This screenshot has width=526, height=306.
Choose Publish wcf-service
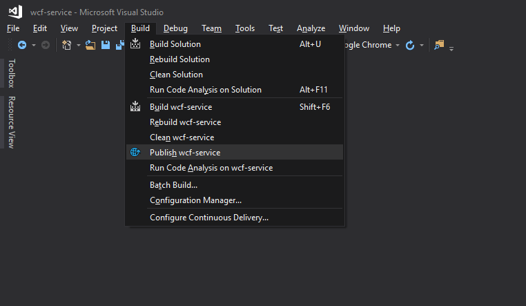(235, 153)
